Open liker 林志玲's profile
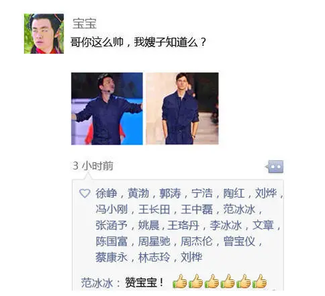The height and width of the screenshot is (296, 325). point(154,258)
